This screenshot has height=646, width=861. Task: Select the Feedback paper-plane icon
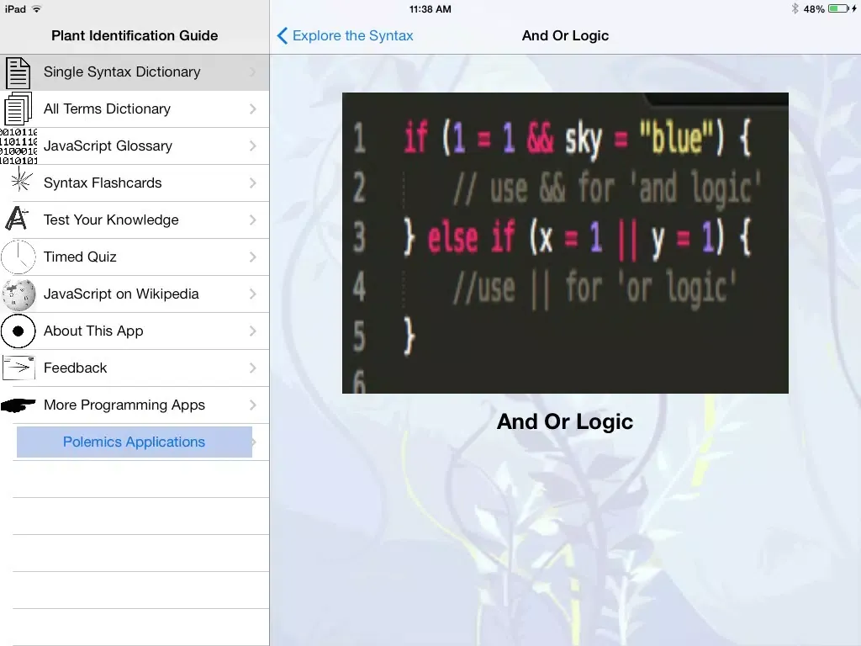pyautogui.click(x=18, y=368)
